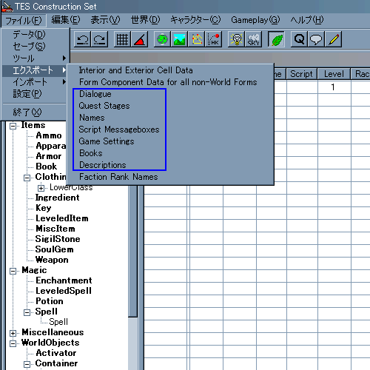
Task: Toggle the lightbulb lighting icon
Action: tap(236, 39)
